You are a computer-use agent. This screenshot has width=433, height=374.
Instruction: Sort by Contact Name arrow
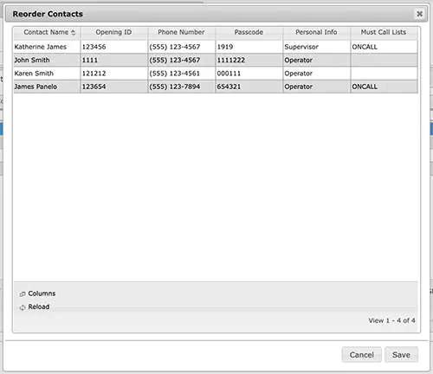(x=73, y=32)
